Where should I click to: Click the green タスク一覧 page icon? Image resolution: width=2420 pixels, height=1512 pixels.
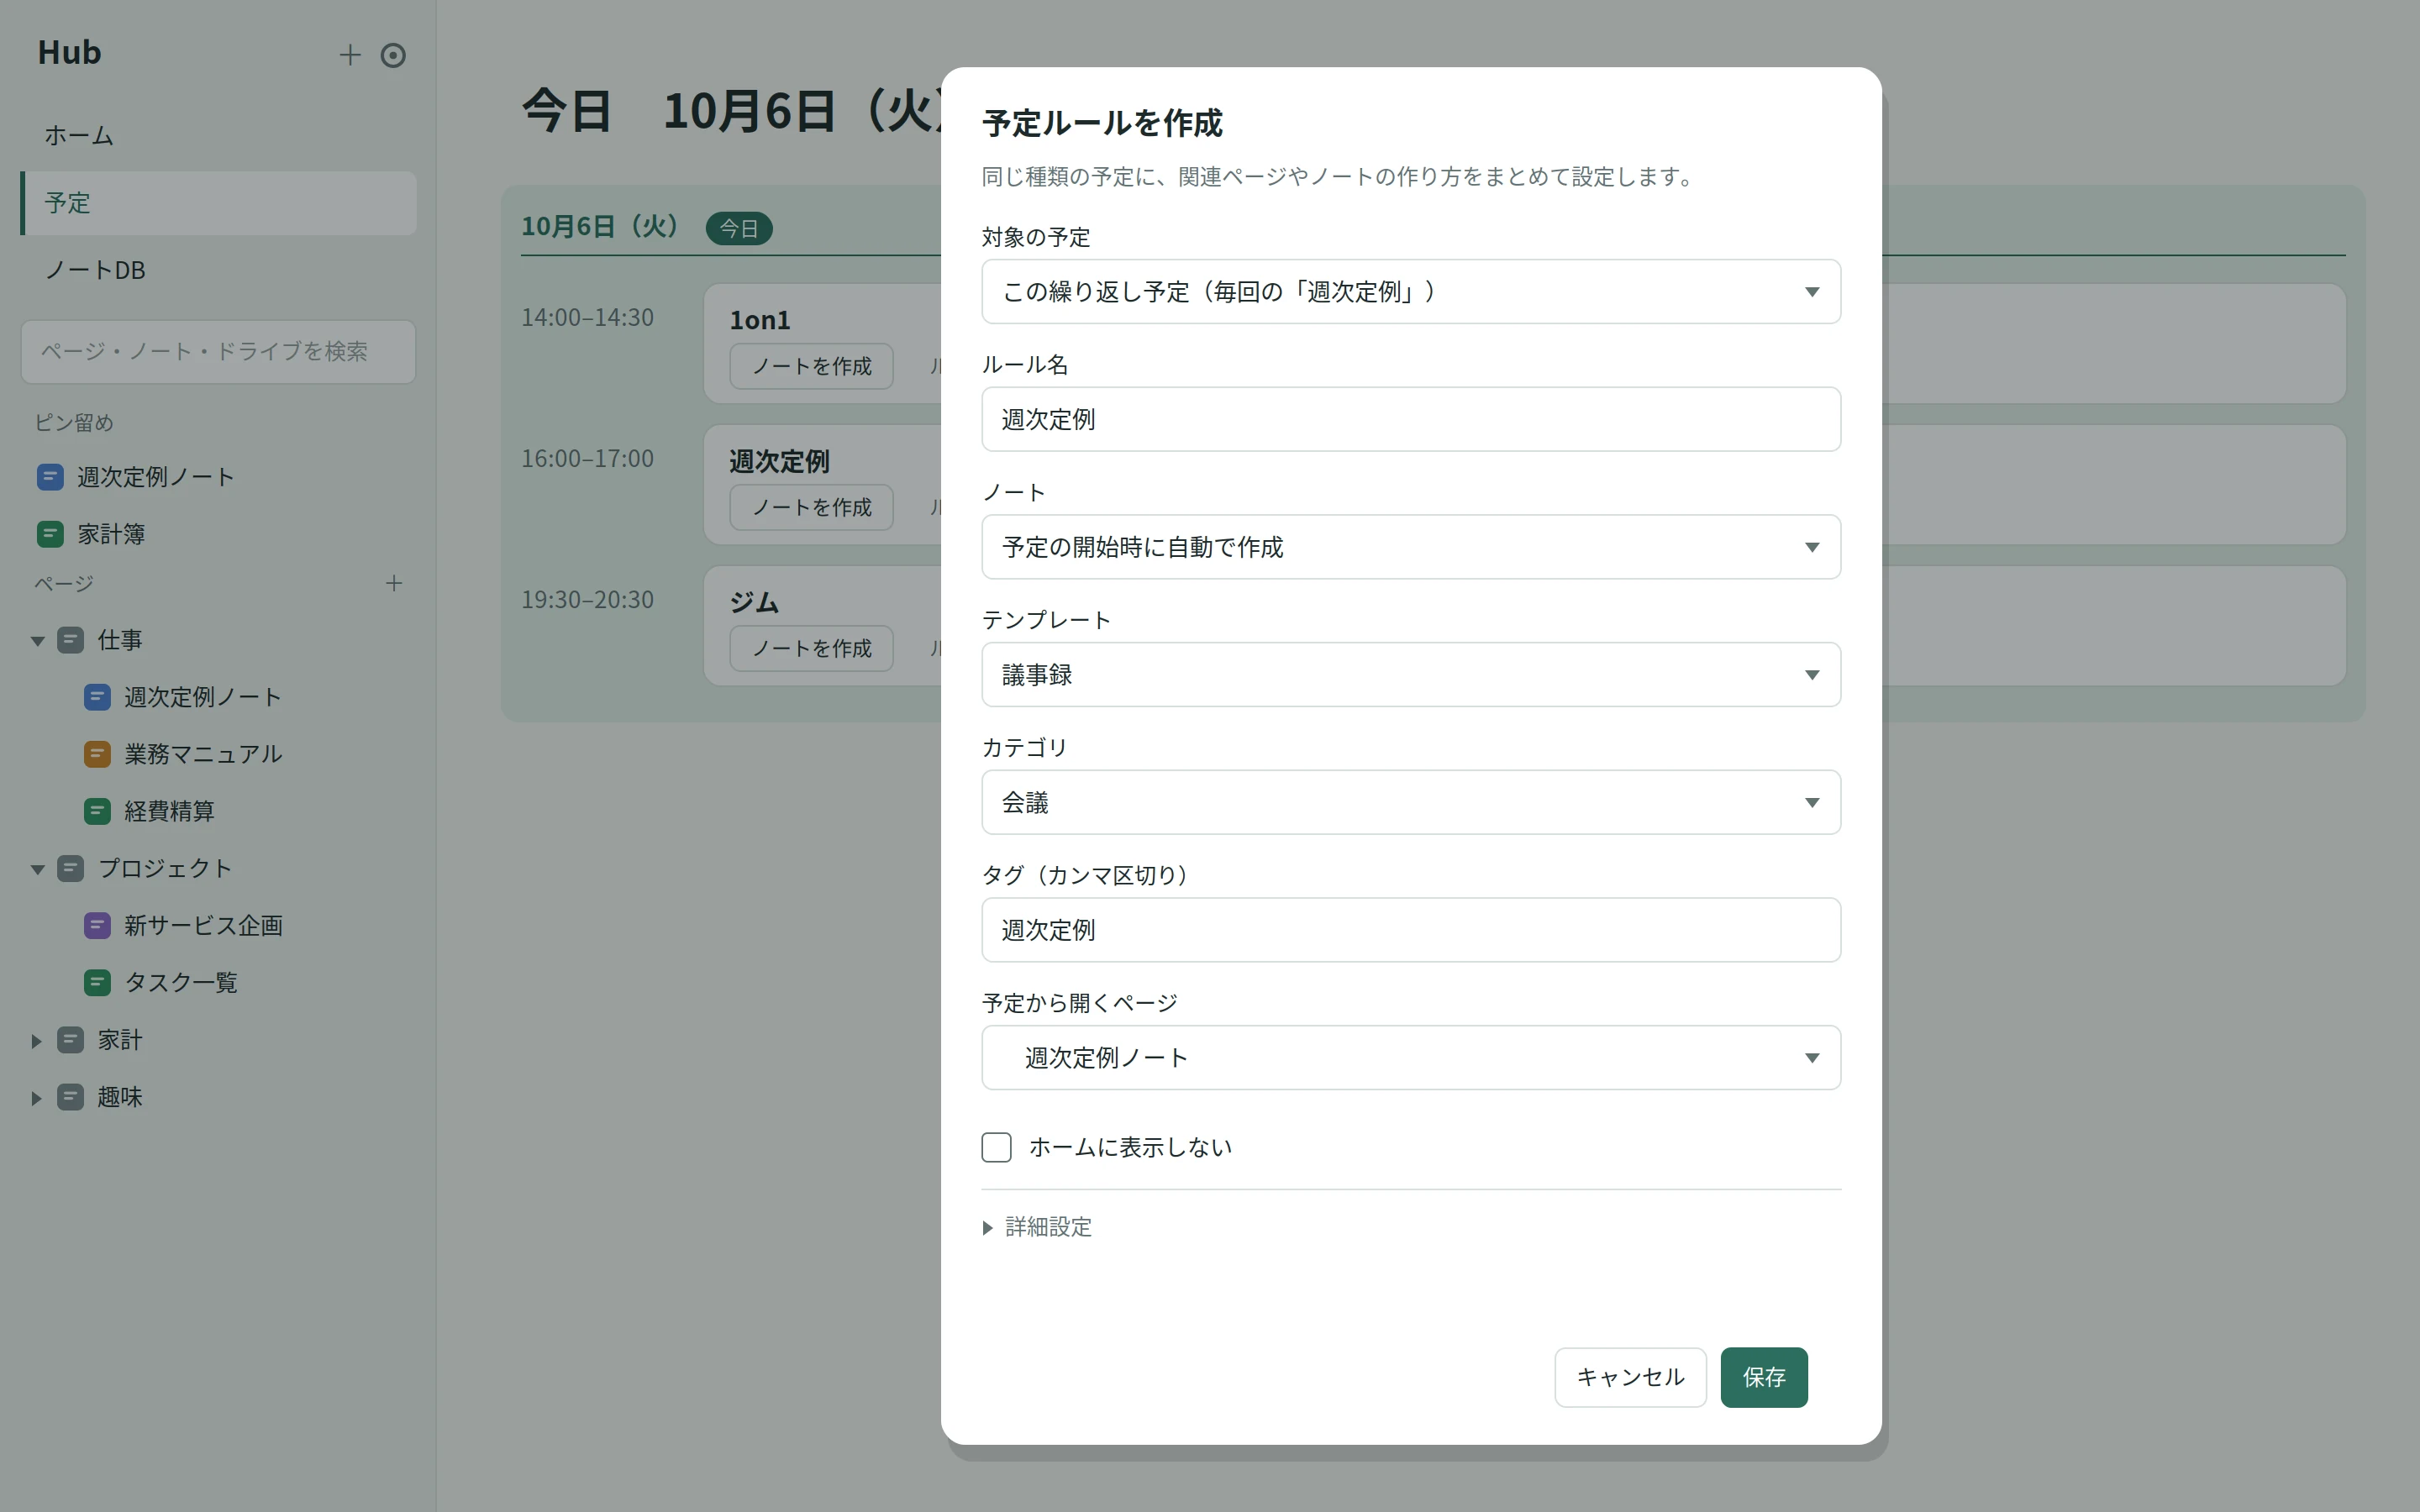coord(97,982)
